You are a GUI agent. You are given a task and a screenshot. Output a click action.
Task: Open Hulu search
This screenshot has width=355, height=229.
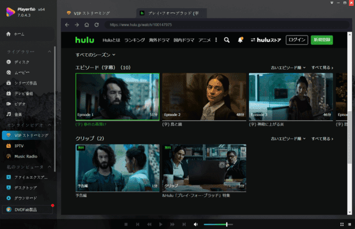pyautogui.click(x=227, y=40)
